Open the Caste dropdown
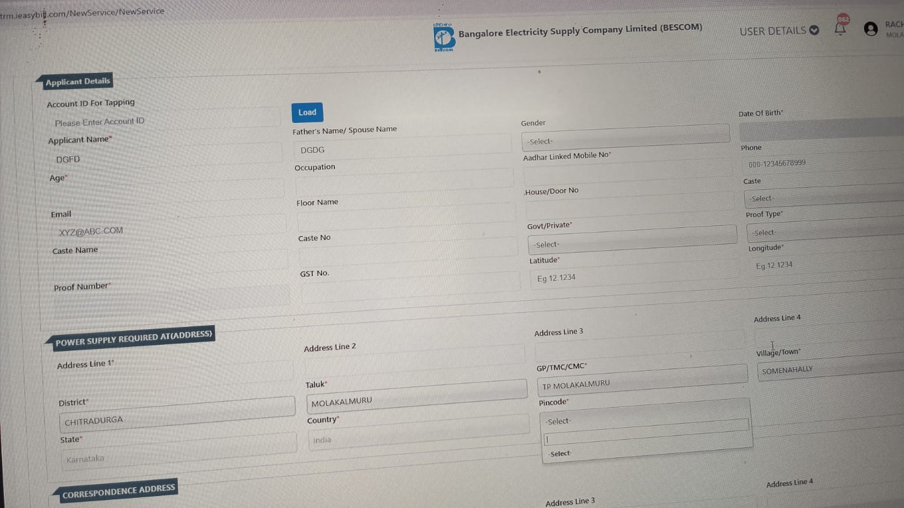The image size is (904, 508). 824,195
